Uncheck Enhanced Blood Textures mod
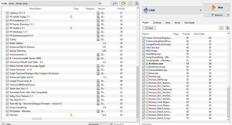 (7, 47)
